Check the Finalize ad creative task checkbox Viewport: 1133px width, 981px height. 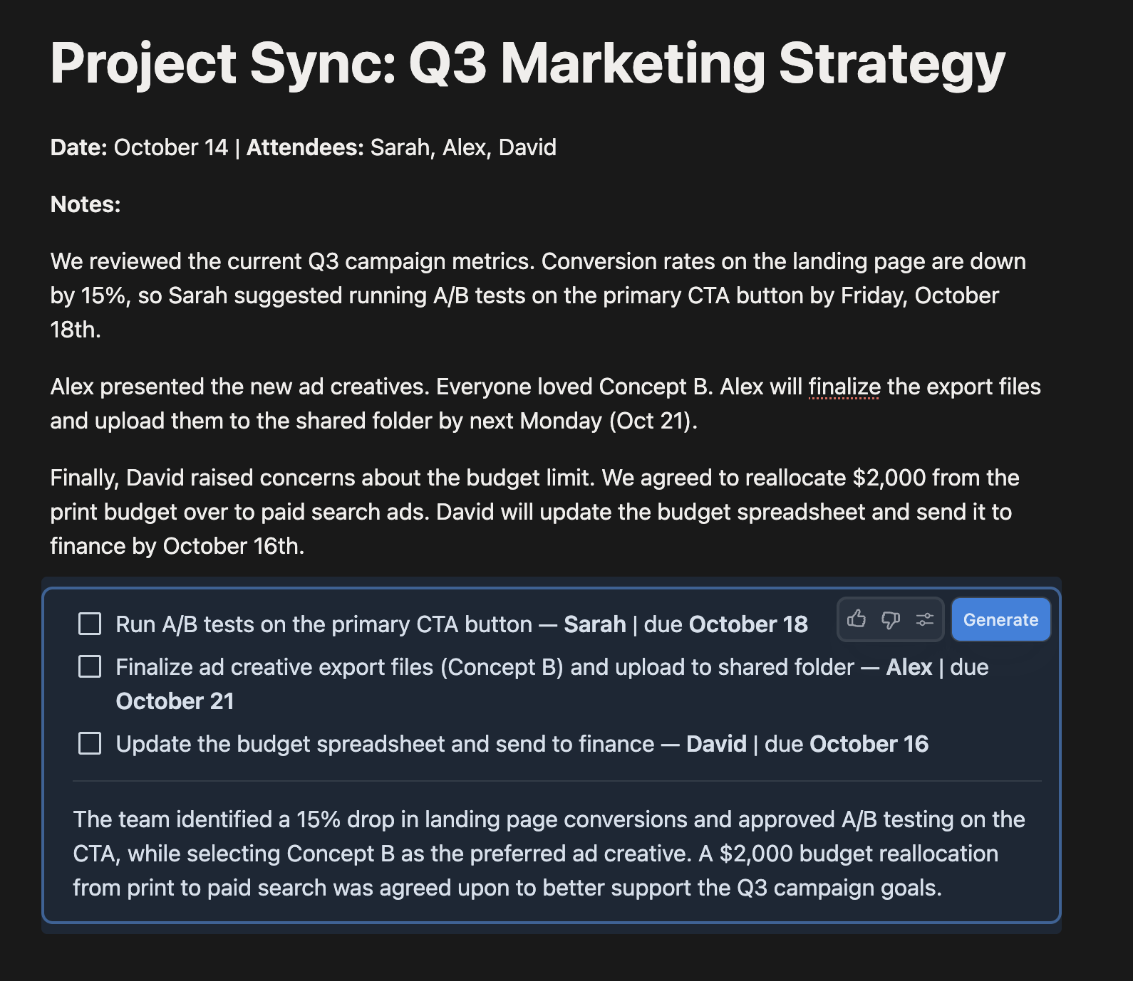click(x=90, y=666)
